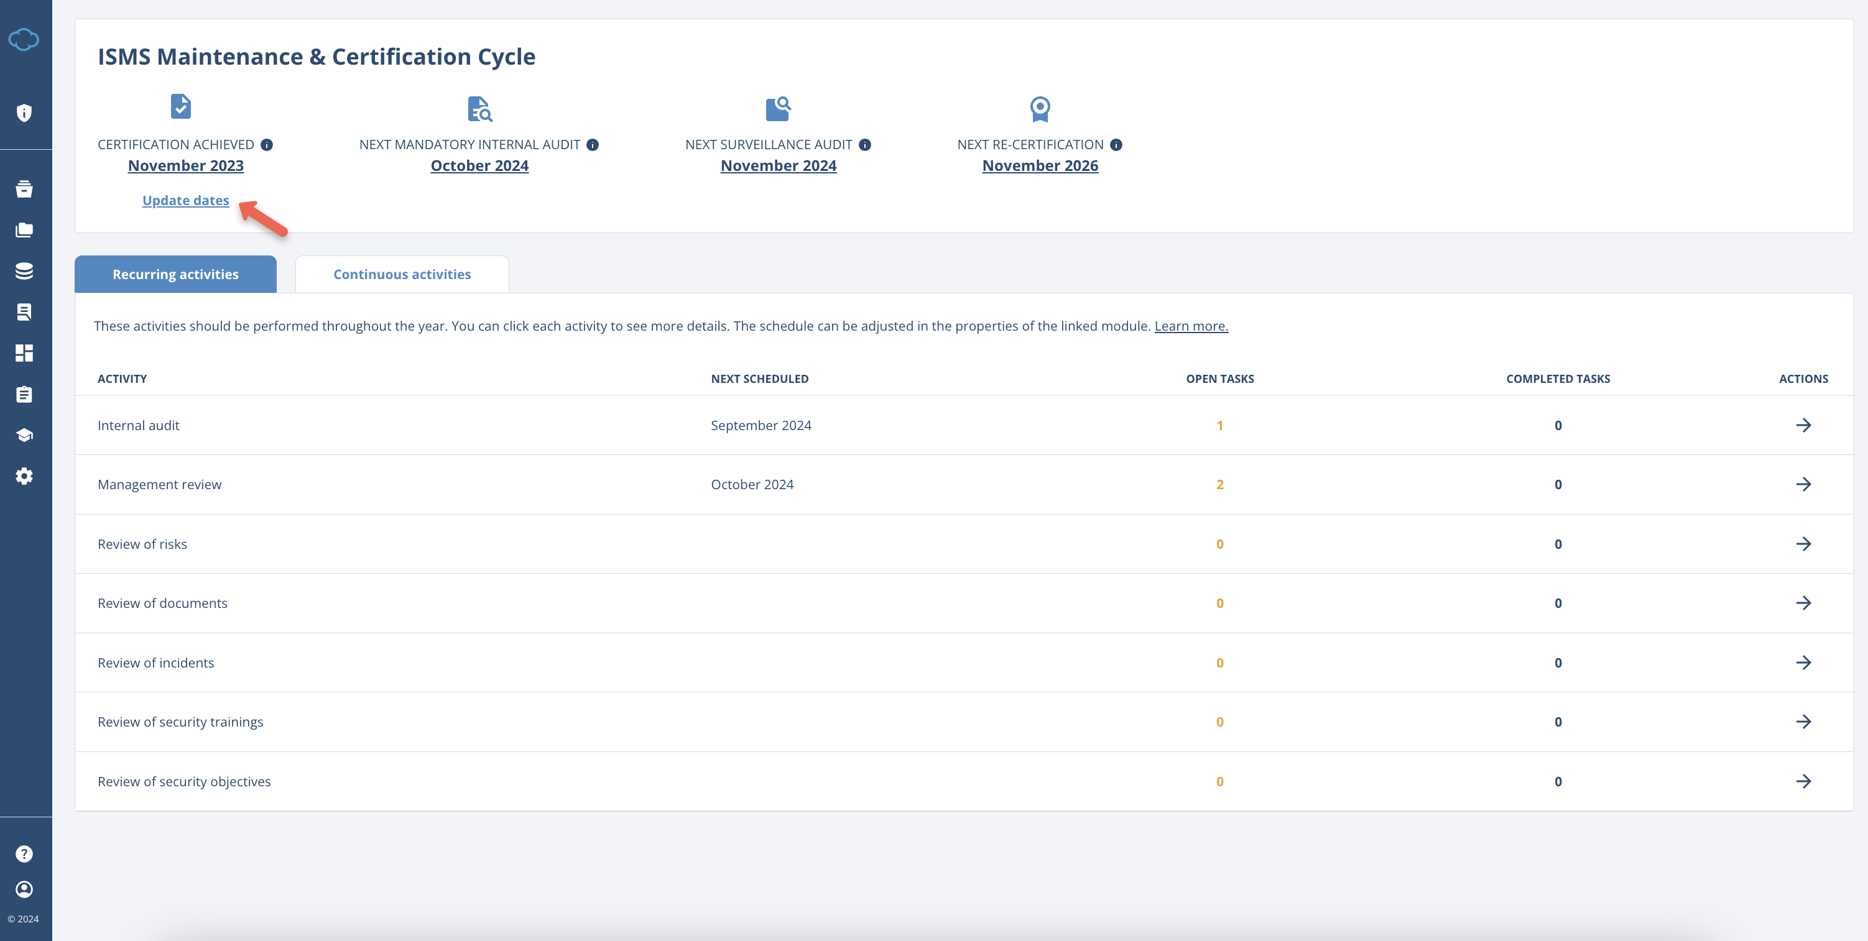Image resolution: width=1868 pixels, height=941 pixels.
Task: Select the Recurring activities tab
Action: coord(175,274)
